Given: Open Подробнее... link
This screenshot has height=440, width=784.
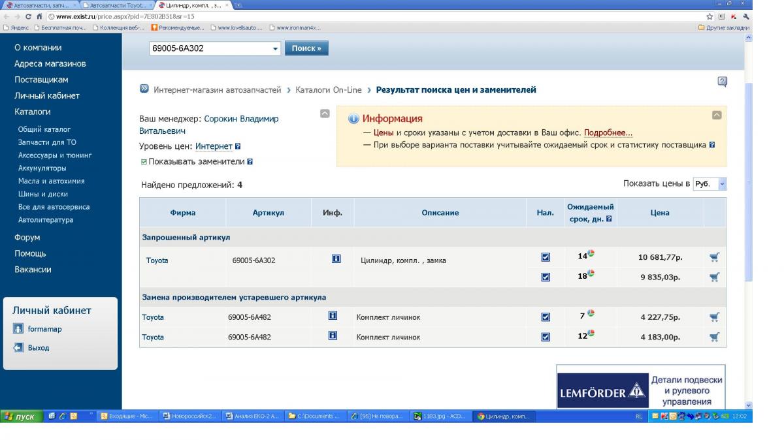Looking at the screenshot, I should click(608, 133).
